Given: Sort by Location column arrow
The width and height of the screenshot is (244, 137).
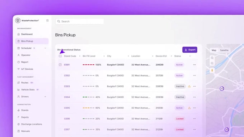Looking at the screenshot, I should point(152,56).
